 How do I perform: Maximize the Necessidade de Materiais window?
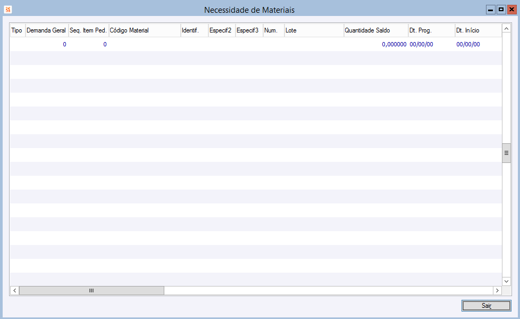pos(501,10)
